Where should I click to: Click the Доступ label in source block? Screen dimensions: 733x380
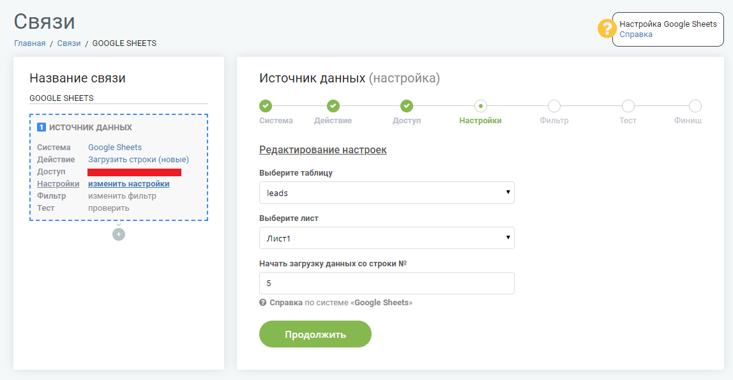pyautogui.click(x=51, y=172)
